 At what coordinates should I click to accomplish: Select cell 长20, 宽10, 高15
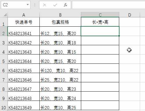coord(60,50)
